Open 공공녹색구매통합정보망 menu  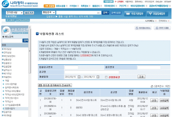tap(159, 6)
